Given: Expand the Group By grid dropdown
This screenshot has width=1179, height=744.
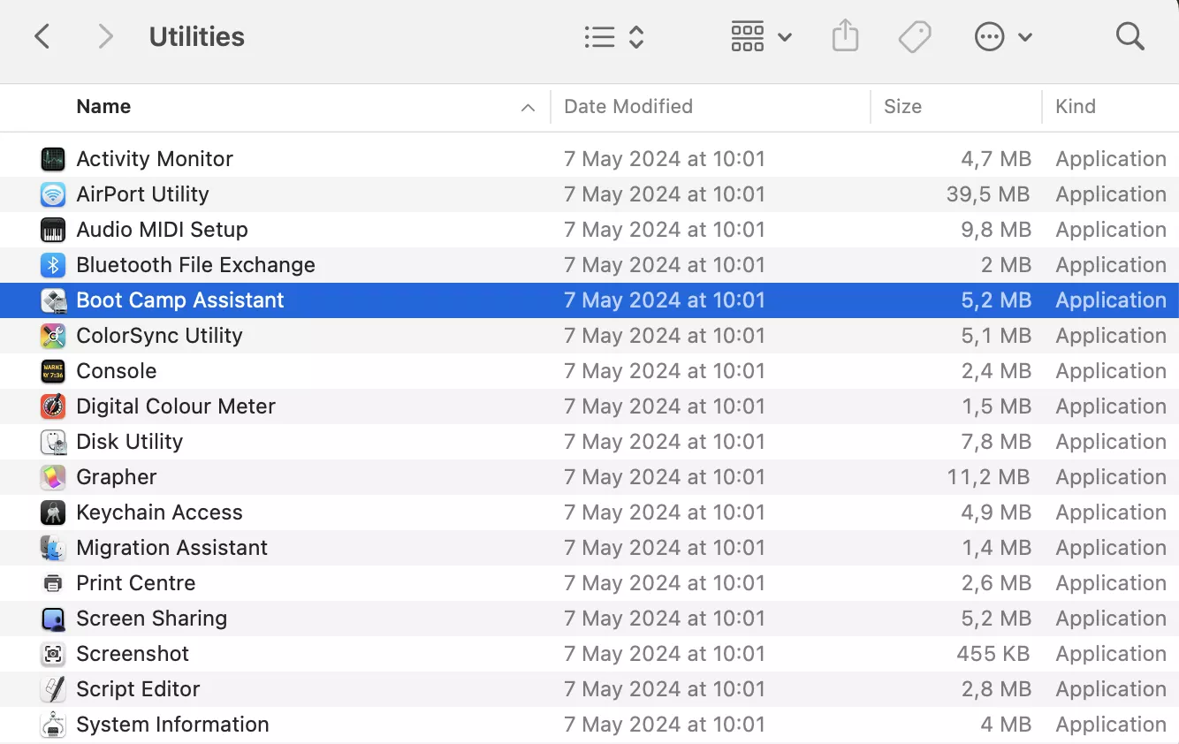Looking at the screenshot, I should [761, 37].
